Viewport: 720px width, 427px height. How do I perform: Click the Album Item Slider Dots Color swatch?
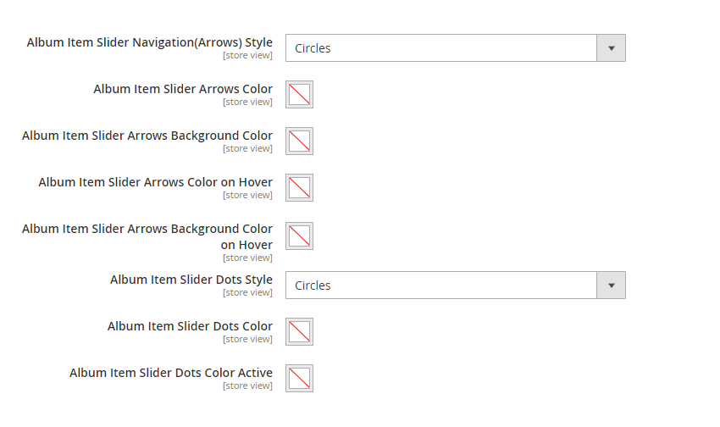click(299, 331)
